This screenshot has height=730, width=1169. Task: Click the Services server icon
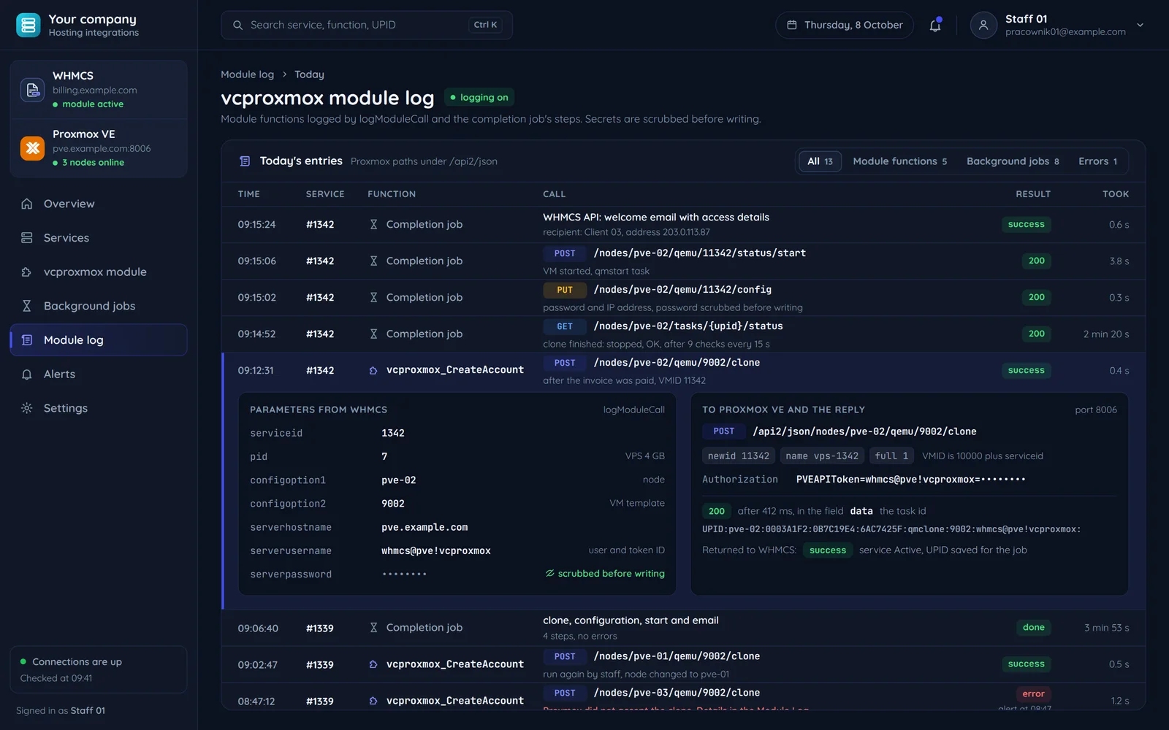[27, 238]
